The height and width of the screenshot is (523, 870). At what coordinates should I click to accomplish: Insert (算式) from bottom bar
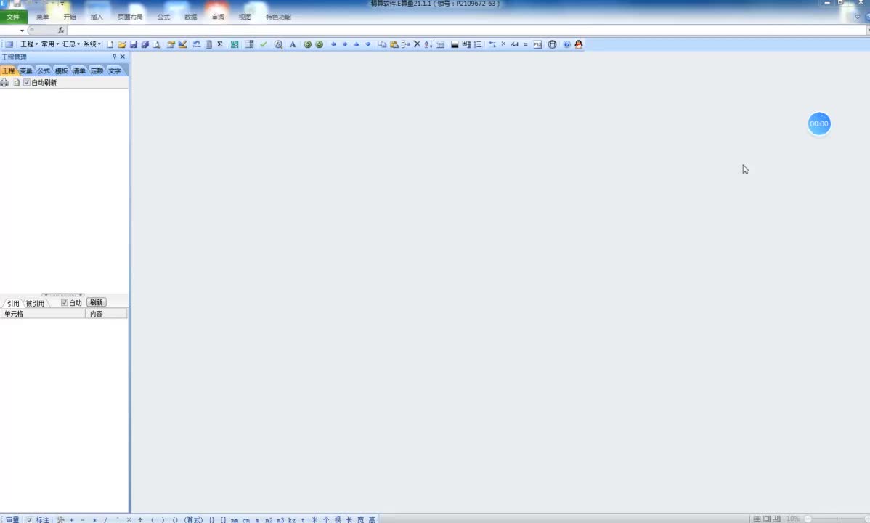point(194,519)
